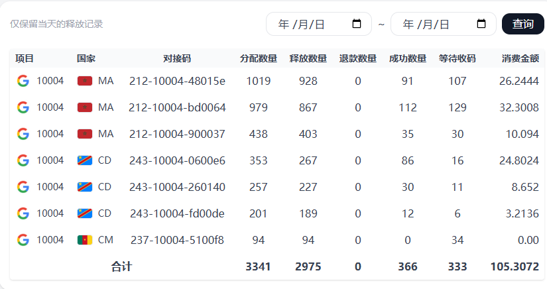
Task: Click the 合计 total row label
Action: (121, 266)
